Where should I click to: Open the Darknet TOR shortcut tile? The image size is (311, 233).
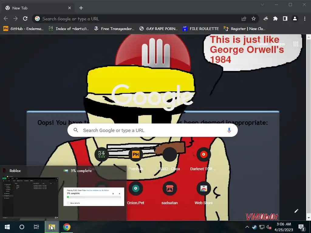[203, 154]
